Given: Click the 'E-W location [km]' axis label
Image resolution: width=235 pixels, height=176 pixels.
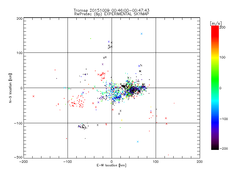Looking at the screenshot, I should point(111,165).
